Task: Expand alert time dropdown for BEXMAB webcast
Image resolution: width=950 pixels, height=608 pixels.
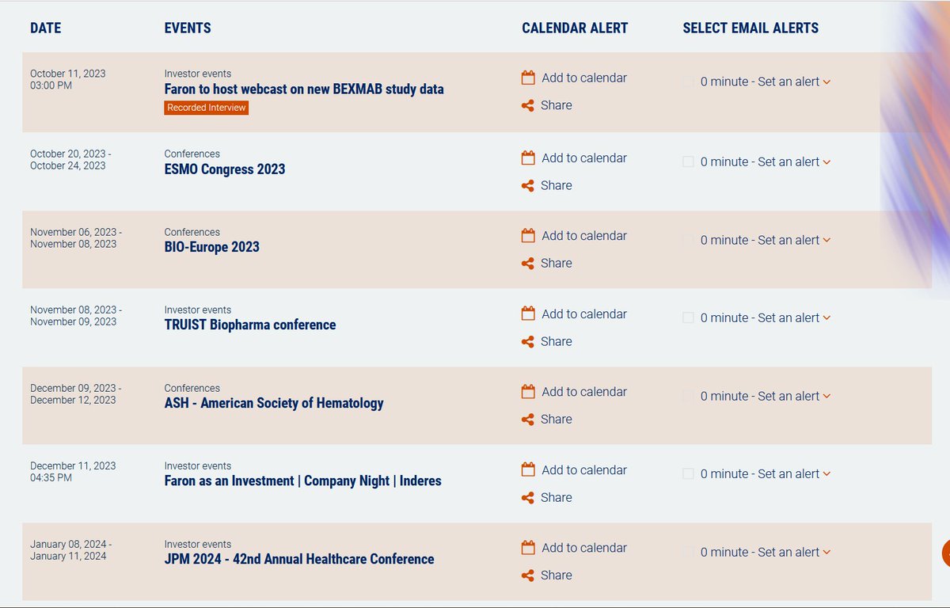Action: [x=826, y=82]
